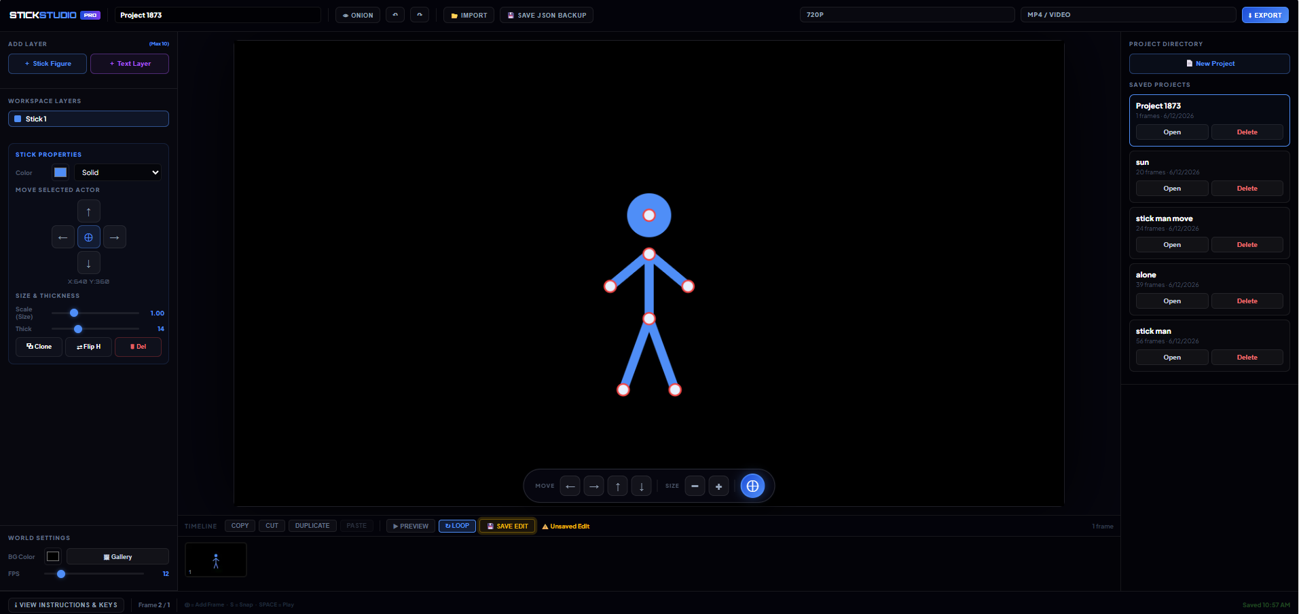The image size is (1299, 614).
Task: Clone the selected stick figure
Action: coord(39,347)
